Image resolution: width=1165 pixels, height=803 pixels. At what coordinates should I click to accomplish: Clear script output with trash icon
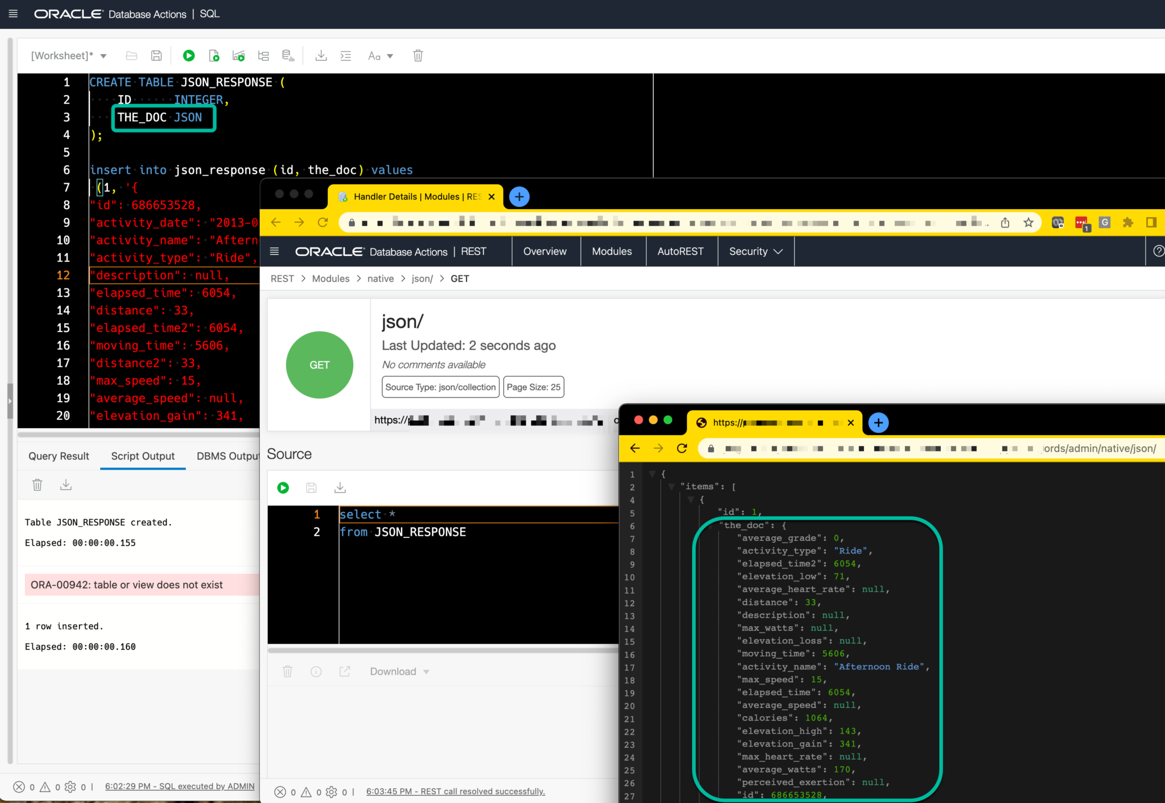click(x=38, y=485)
